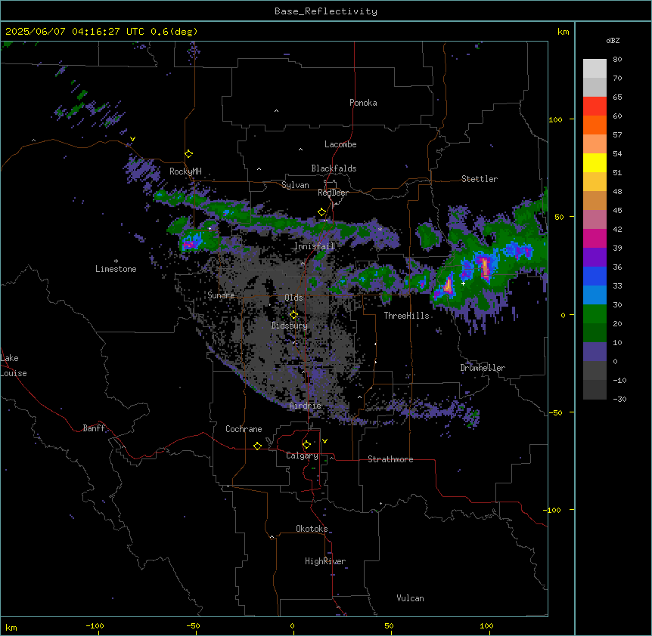This screenshot has width=652, height=636.
Task: Click the Sundre label
Action: click(221, 295)
